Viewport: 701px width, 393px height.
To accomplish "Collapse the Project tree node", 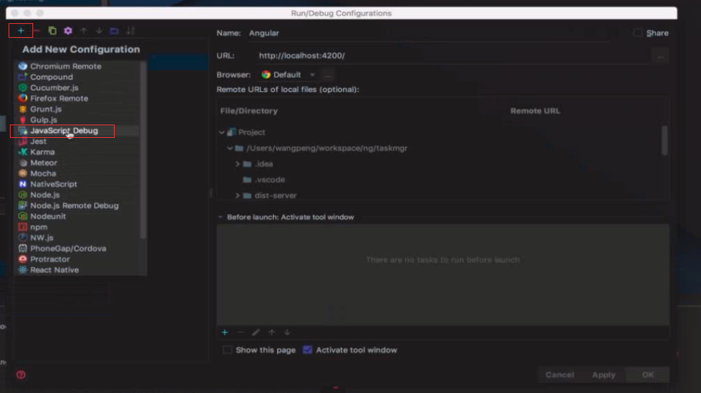I will click(x=222, y=133).
